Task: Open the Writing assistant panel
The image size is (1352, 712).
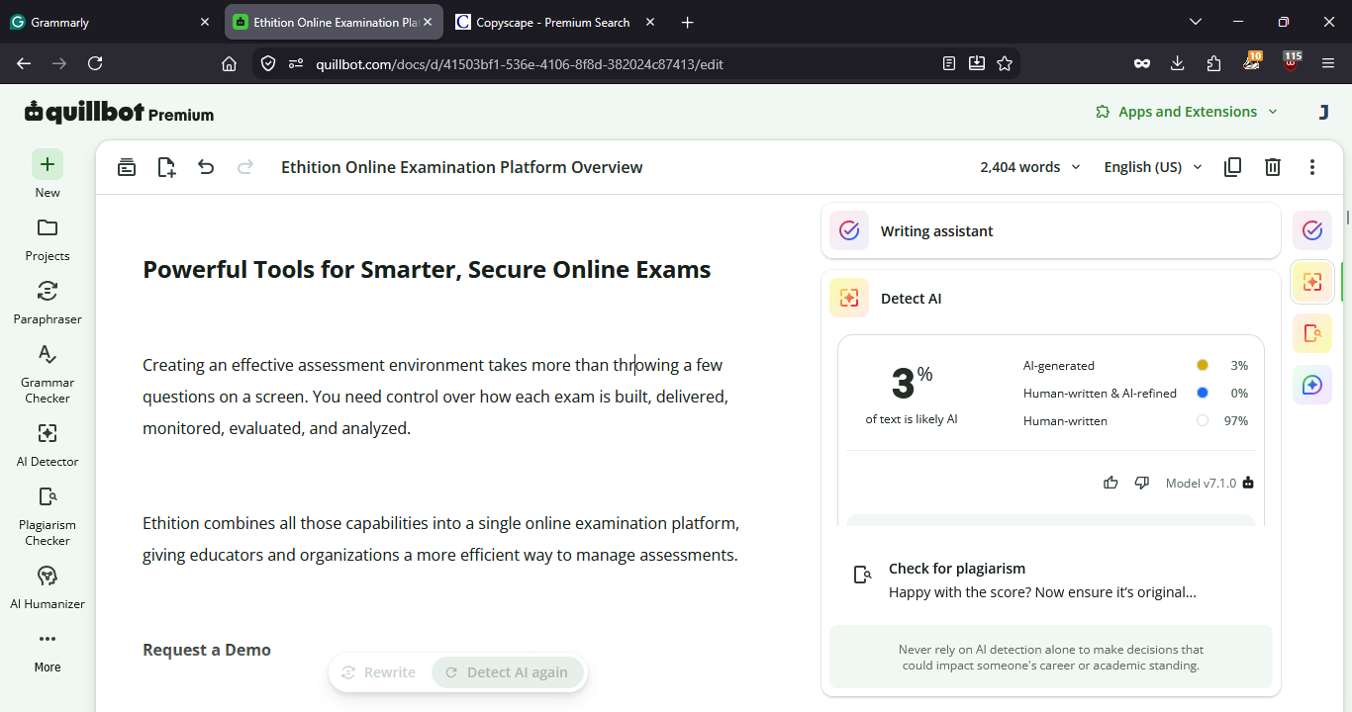Action: 1051,231
